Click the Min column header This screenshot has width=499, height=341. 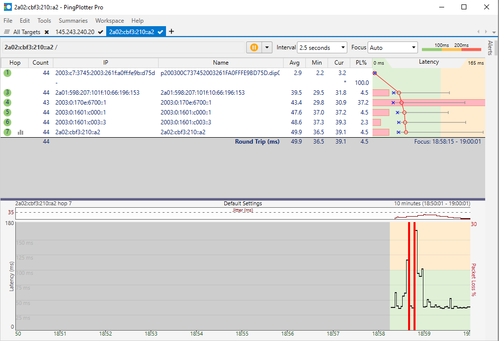pos(317,63)
